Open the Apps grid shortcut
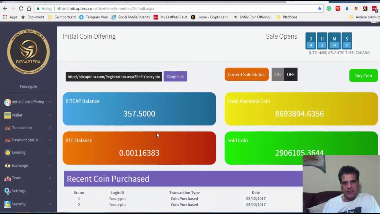The height and width of the screenshot is (214, 380). [x=10, y=17]
